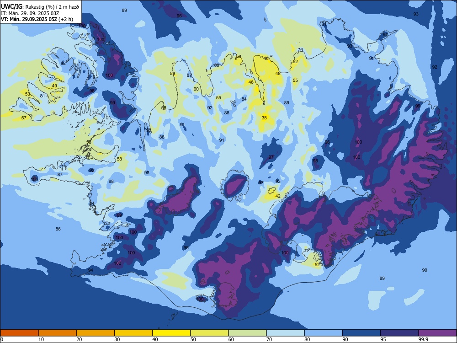Click the '99.9' legend scale label

point(423,339)
